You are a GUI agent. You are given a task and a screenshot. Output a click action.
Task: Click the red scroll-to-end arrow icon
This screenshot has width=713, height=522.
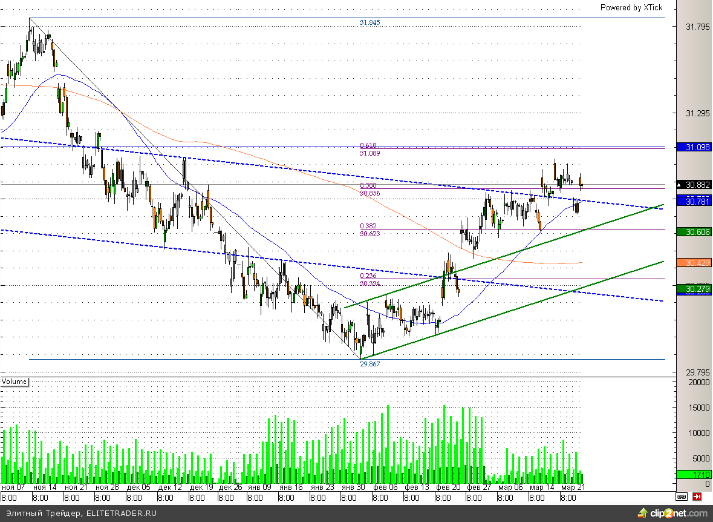[697, 497]
